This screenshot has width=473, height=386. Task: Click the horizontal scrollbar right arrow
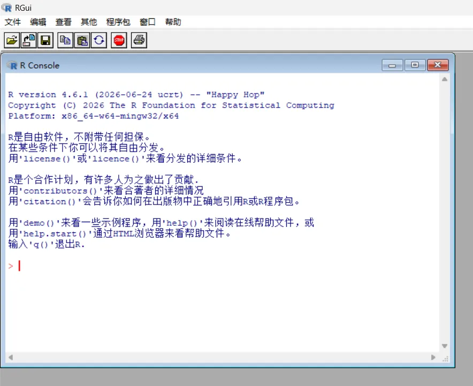pyautogui.click(x=433, y=357)
